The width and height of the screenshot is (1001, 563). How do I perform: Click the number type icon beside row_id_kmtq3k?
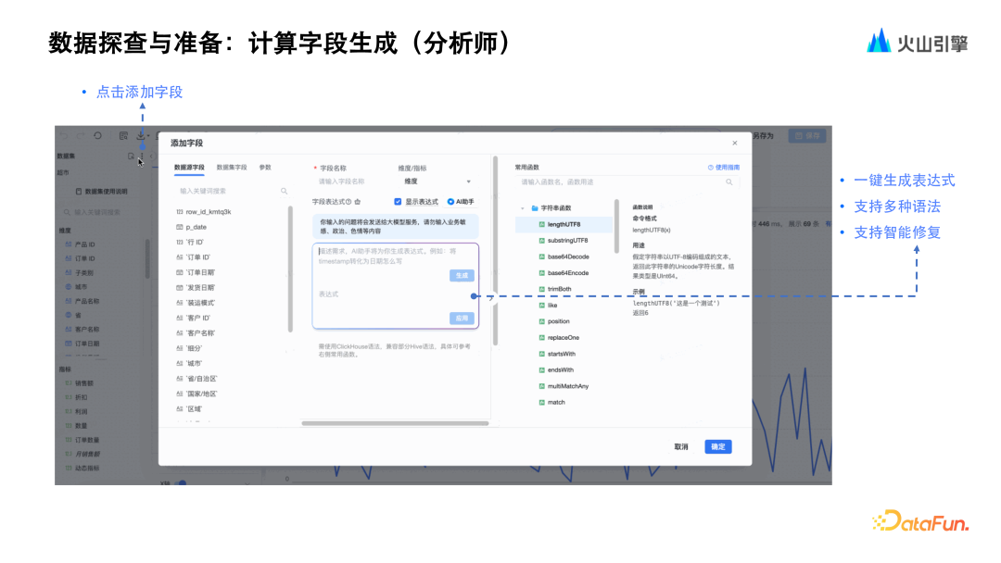(x=179, y=212)
